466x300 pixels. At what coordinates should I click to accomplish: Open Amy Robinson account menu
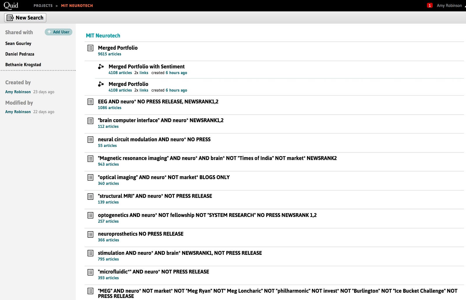449,6
